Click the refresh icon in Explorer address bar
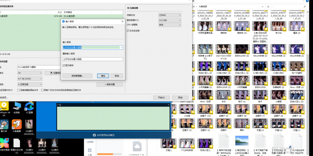The image size is (313, 156). coord(268,6)
